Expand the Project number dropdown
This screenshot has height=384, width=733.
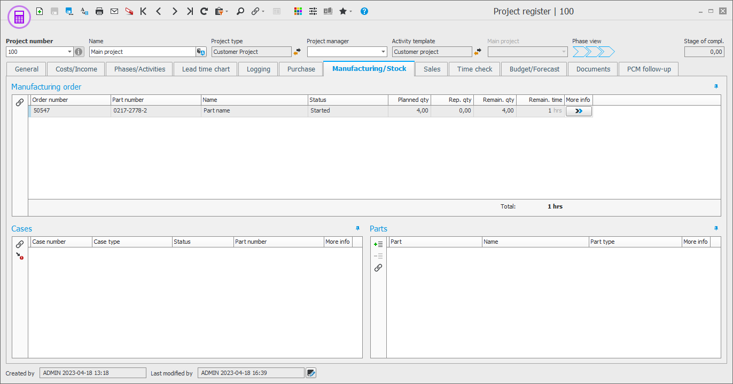(69, 52)
